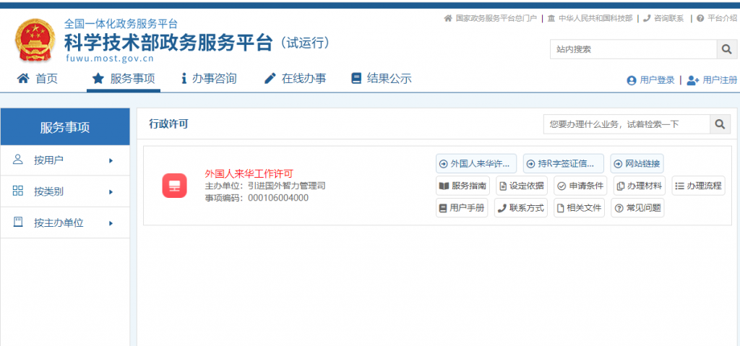
Task: Open 中华人民共和国科技部 link
Action: click(x=590, y=18)
